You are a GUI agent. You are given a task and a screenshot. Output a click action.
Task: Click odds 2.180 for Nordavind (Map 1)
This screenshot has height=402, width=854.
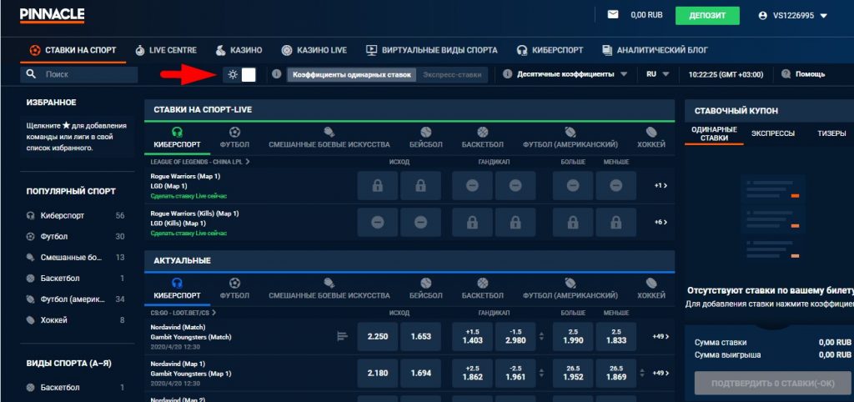click(378, 373)
